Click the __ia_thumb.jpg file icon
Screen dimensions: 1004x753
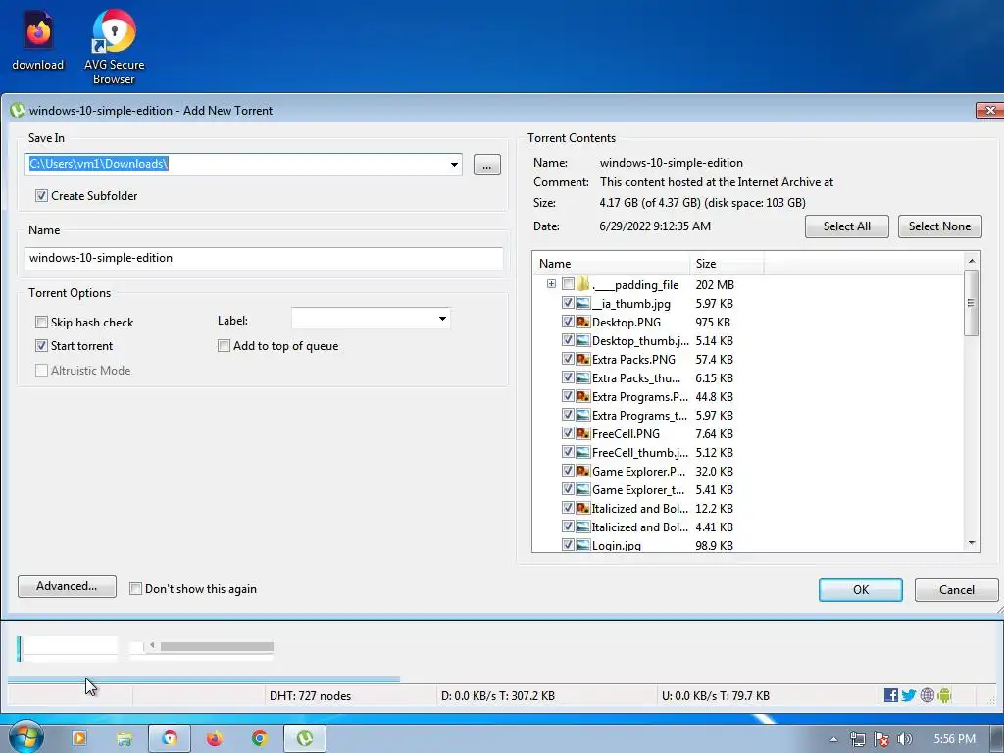(582, 304)
